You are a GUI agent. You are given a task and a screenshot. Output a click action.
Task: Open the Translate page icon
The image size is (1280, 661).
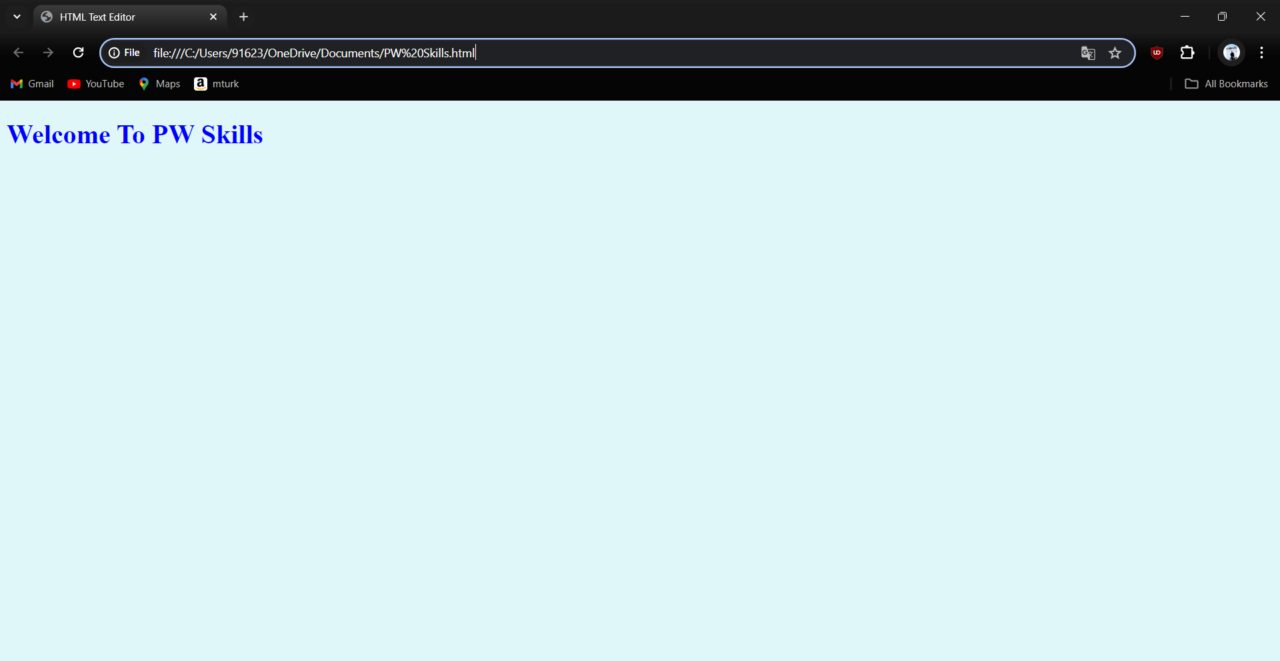point(1088,53)
